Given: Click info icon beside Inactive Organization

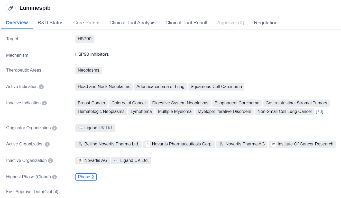Looking at the screenshot, I should coord(51,161).
